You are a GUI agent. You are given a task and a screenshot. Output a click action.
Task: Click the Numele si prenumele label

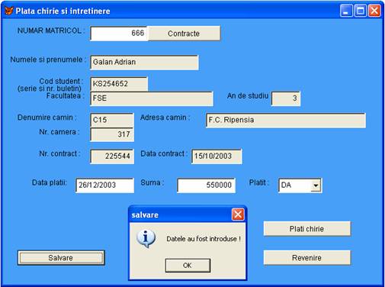48,60
